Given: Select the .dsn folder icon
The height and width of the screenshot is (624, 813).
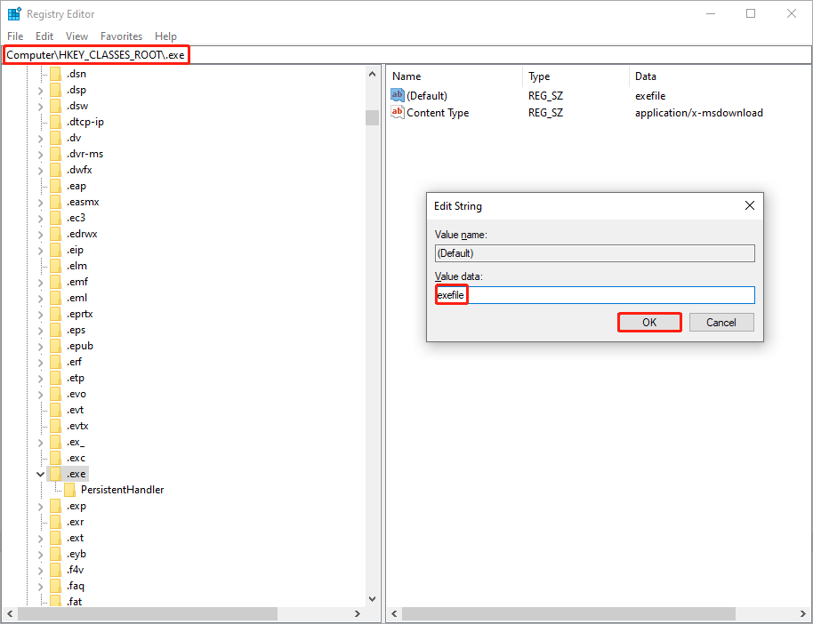Looking at the screenshot, I should tap(55, 74).
